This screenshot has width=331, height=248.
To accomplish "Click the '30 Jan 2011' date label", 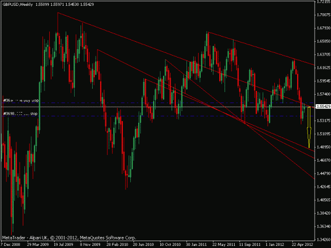I will (196, 245).
